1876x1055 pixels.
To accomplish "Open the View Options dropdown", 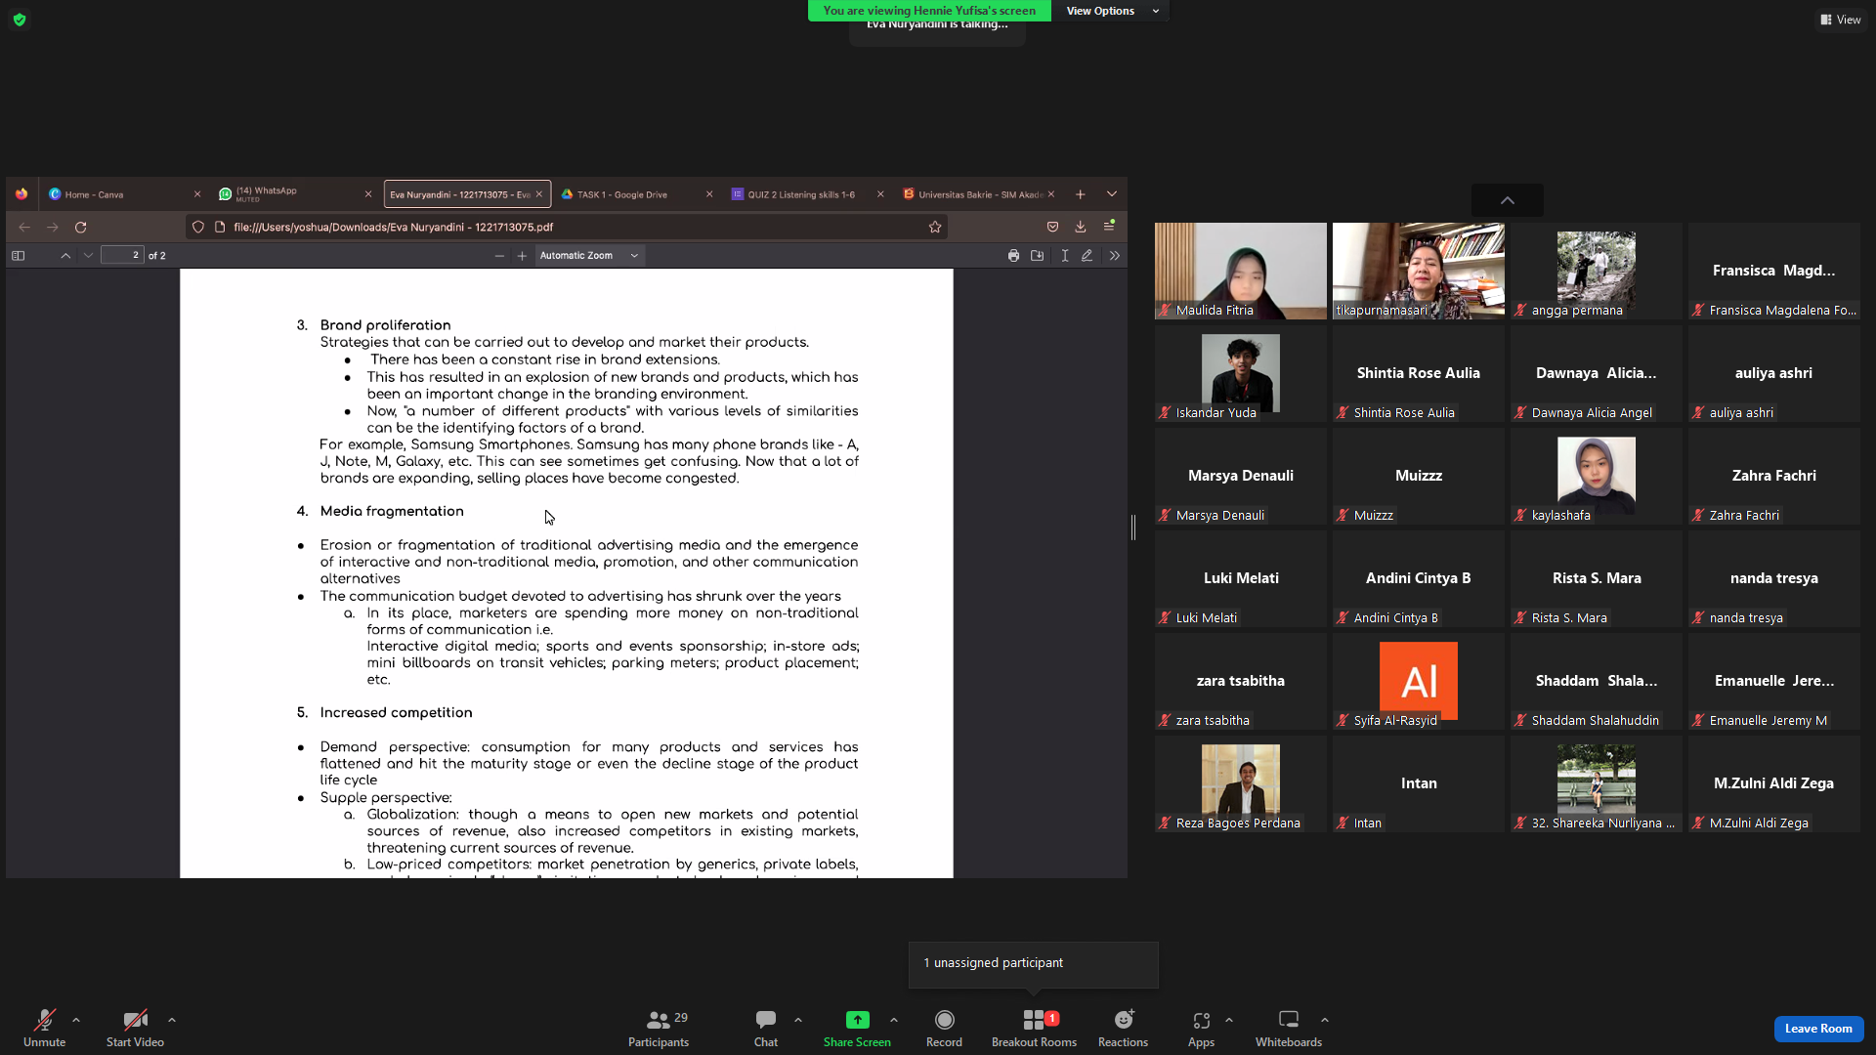I will coord(1111,11).
